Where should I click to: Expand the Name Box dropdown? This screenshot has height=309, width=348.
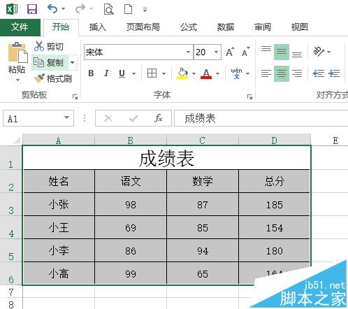[67, 117]
